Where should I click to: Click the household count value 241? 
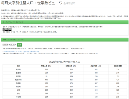coord(118,73)
